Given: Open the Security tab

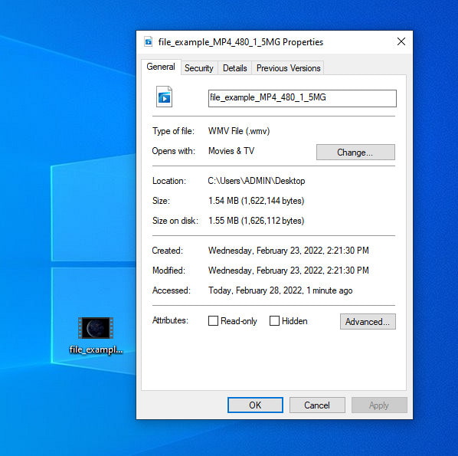Looking at the screenshot, I should click(x=199, y=68).
